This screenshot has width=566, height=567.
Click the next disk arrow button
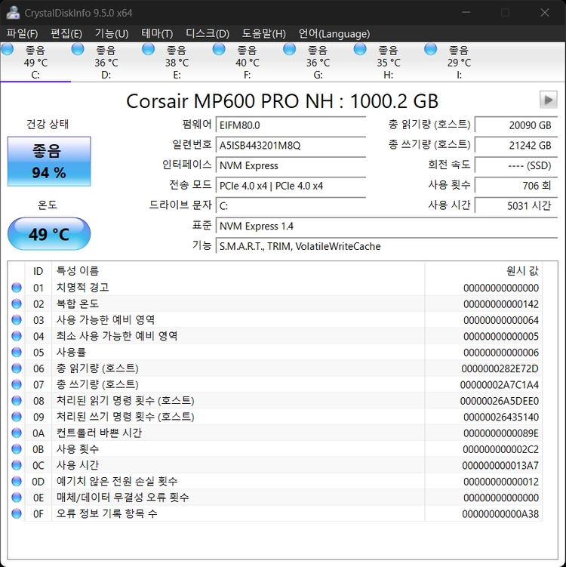coord(549,100)
